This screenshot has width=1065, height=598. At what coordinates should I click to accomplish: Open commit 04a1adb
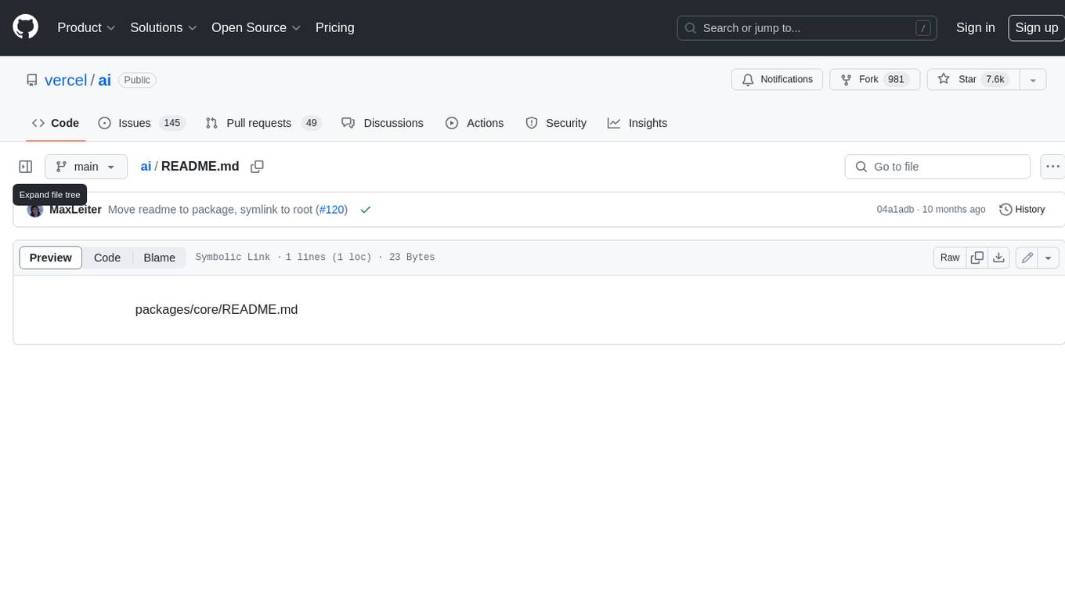pos(895,210)
